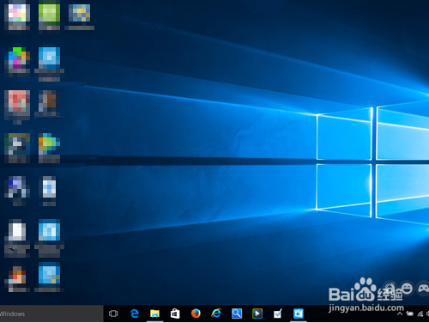This screenshot has height=323, width=429.
Task: Launch Microsoft Edge from the taskbar
Action: (x=134, y=314)
